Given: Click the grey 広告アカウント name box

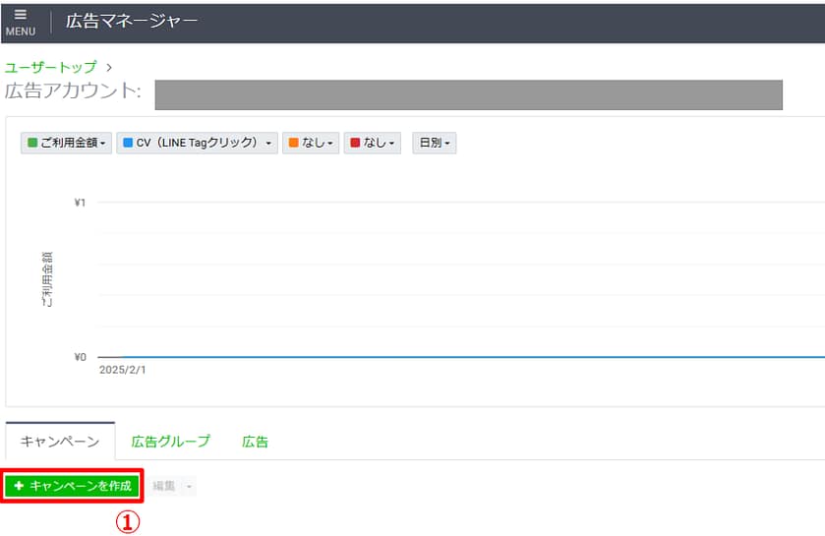Looking at the screenshot, I should 468,94.
